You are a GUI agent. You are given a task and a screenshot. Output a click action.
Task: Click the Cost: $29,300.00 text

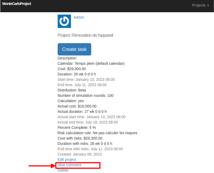coord(72,69)
